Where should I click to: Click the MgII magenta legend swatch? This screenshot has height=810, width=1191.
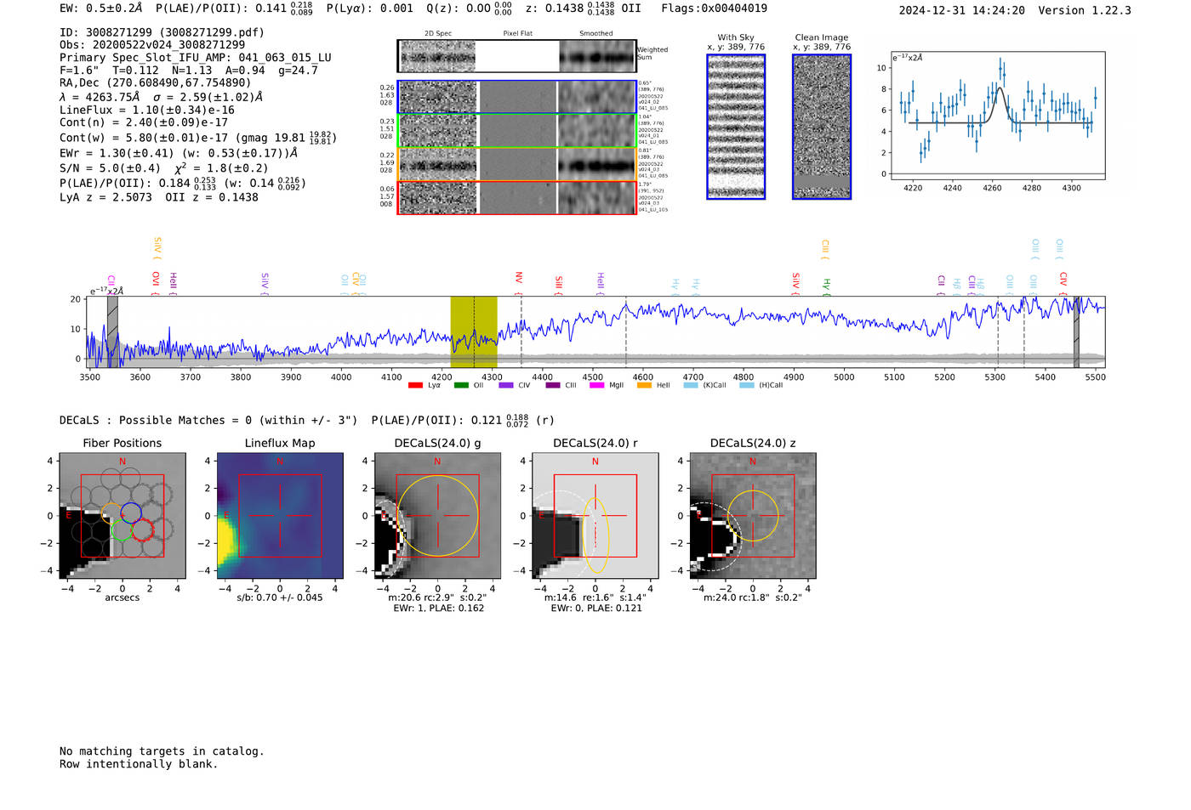(x=596, y=385)
